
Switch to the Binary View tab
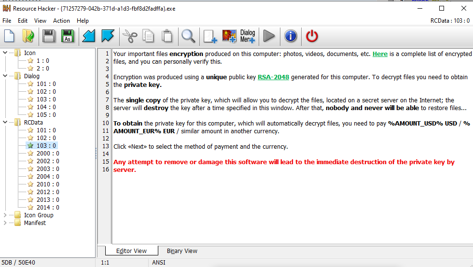click(182, 251)
